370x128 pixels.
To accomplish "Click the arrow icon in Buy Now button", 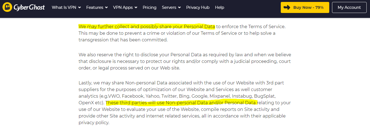I will point(287,7).
